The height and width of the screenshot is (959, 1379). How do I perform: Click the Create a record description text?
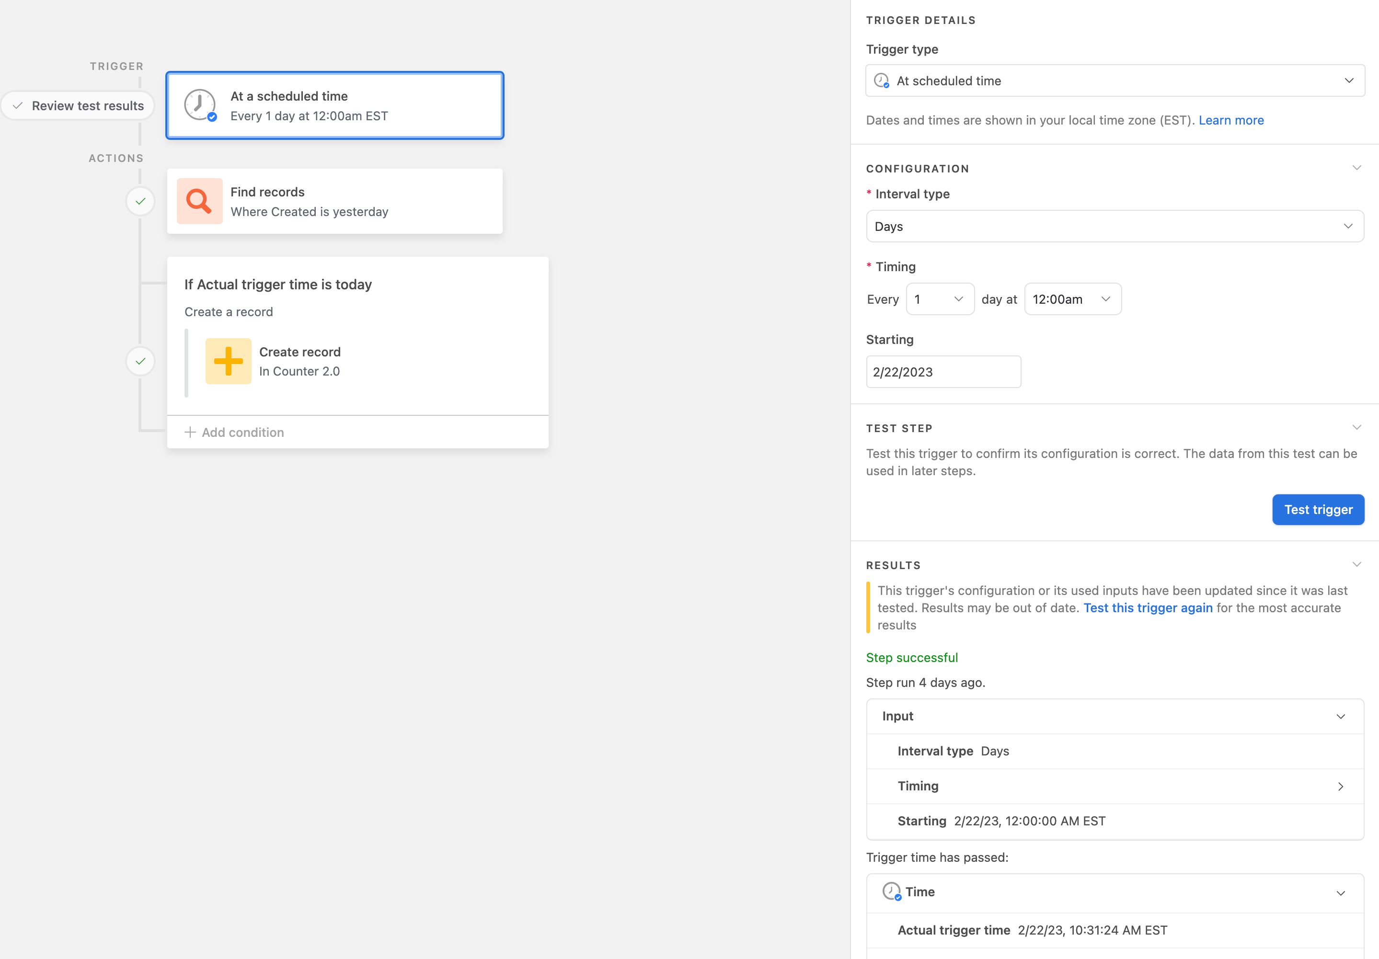click(x=228, y=312)
